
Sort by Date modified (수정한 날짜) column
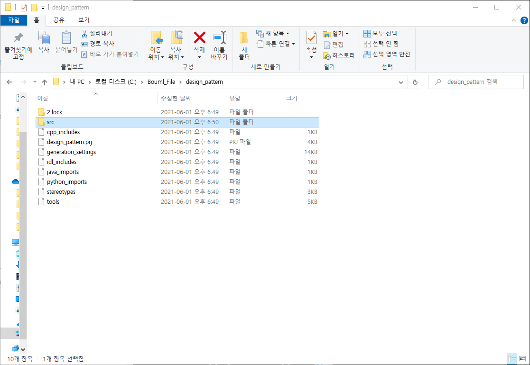click(x=192, y=98)
